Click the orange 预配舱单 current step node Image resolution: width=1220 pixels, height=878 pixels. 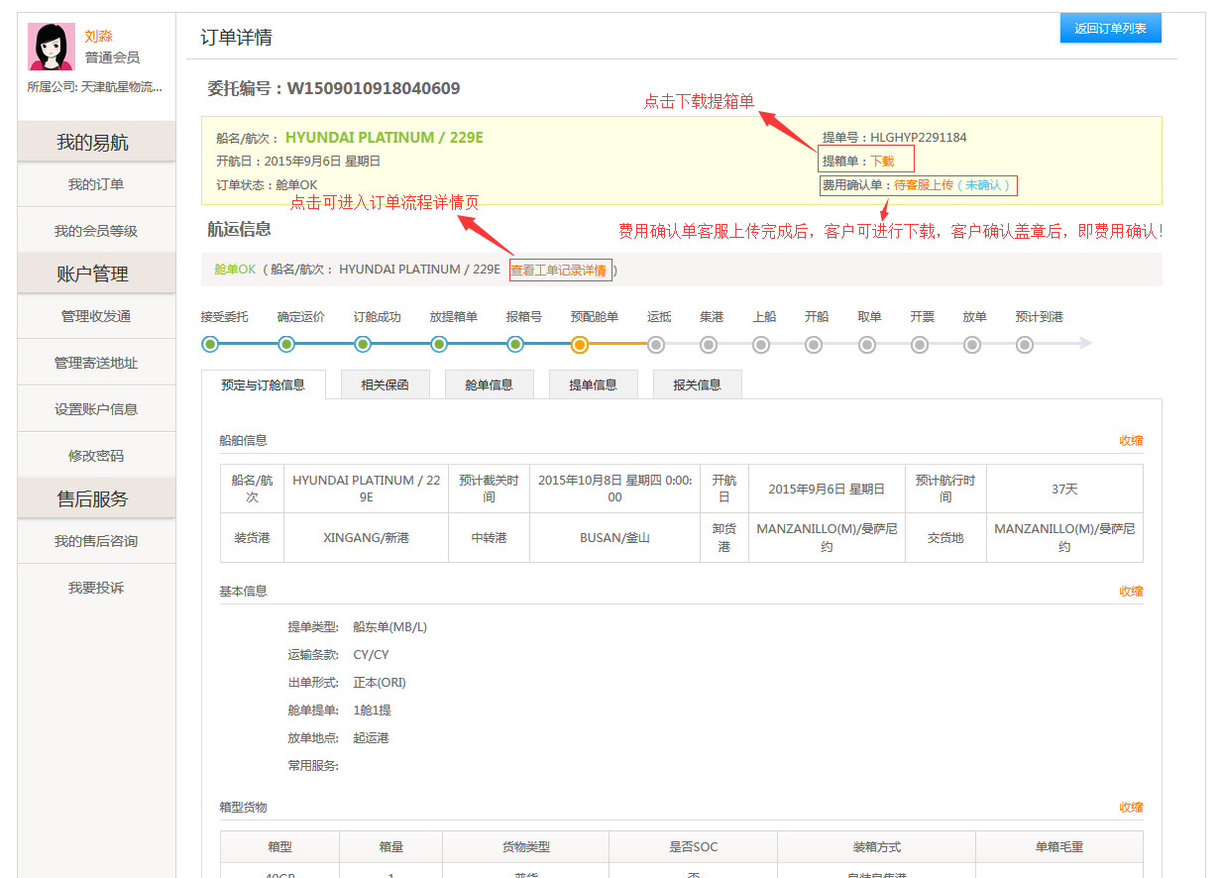[580, 344]
